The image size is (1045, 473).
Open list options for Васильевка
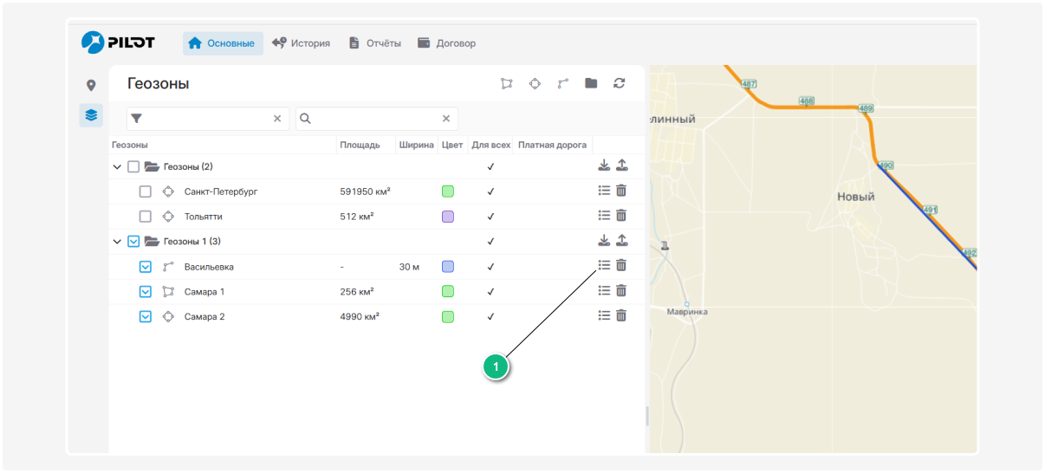605,265
